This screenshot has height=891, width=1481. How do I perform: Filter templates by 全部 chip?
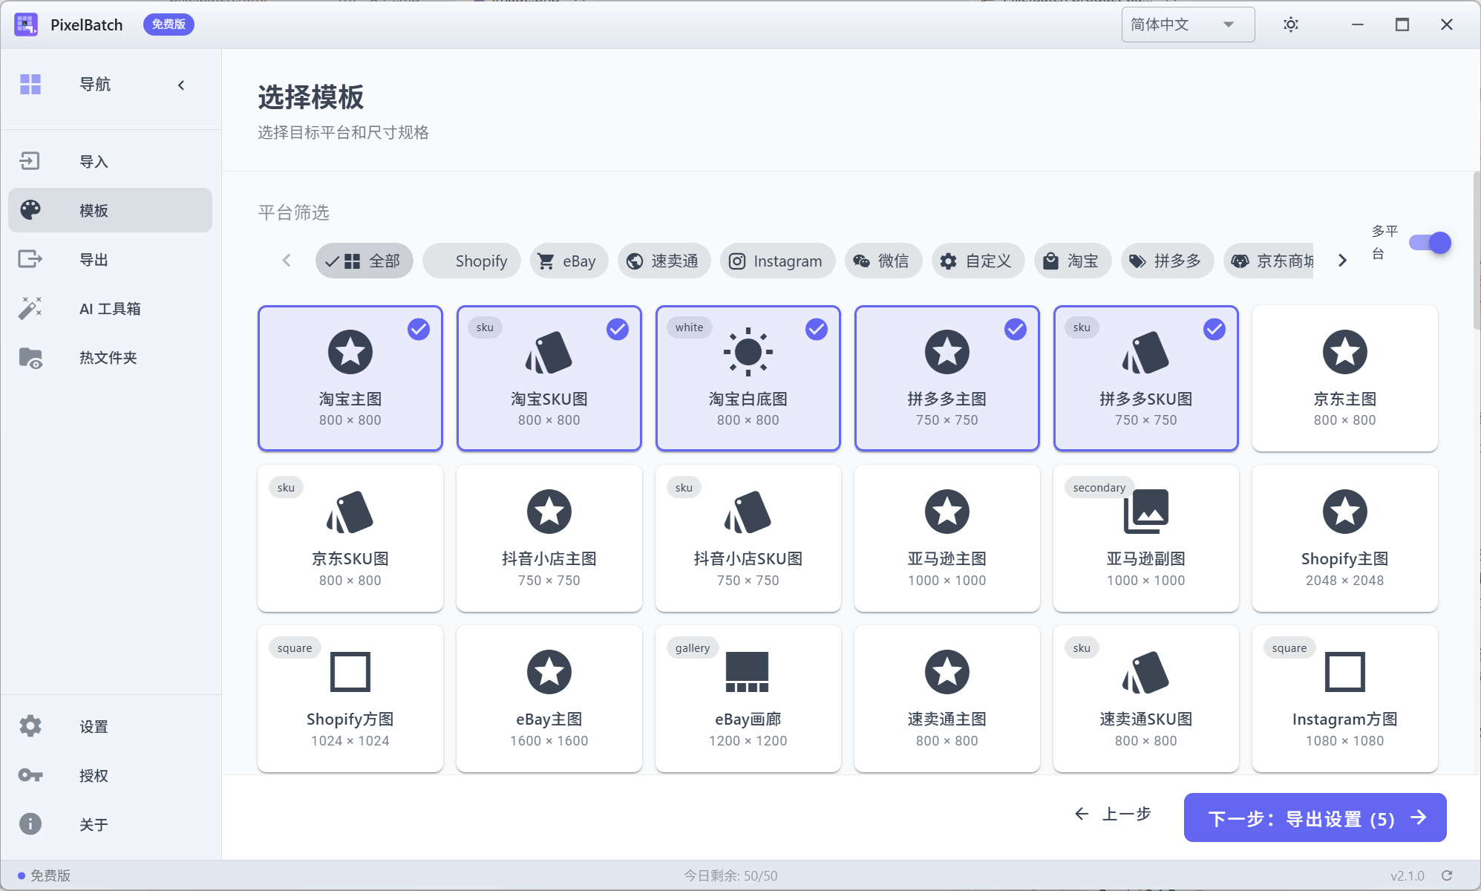click(364, 261)
